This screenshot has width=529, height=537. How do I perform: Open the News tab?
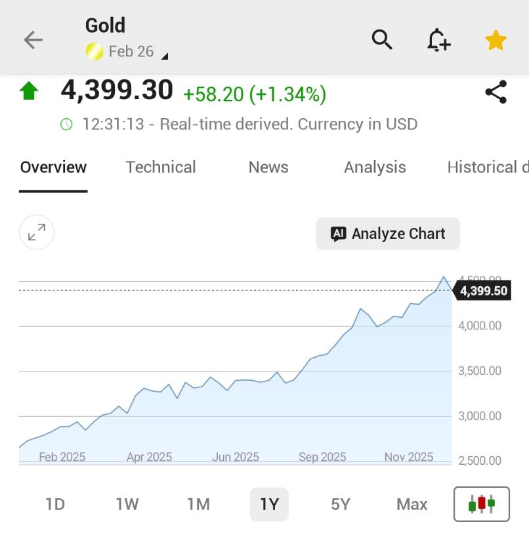pos(268,167)
